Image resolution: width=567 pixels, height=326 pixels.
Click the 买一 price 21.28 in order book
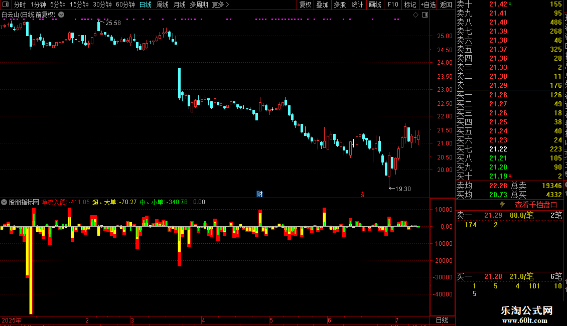click(498, 95)
